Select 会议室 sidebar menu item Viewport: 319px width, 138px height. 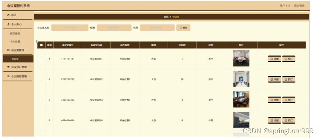pos(18,59)
